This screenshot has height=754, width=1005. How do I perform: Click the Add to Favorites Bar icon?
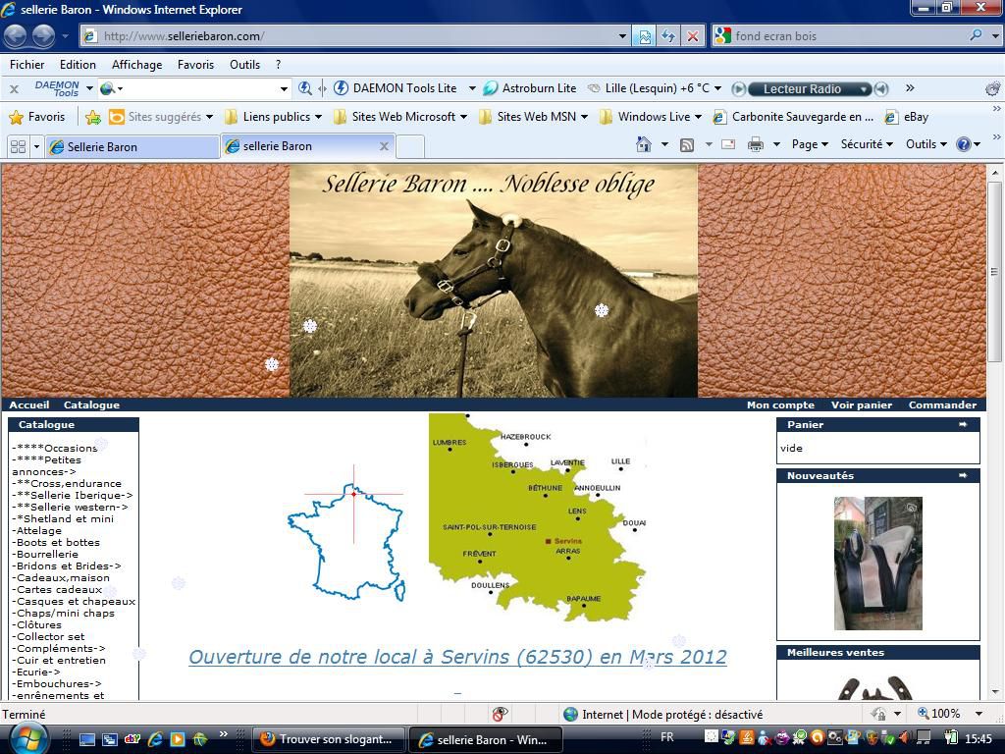click(x=93, y=117)
